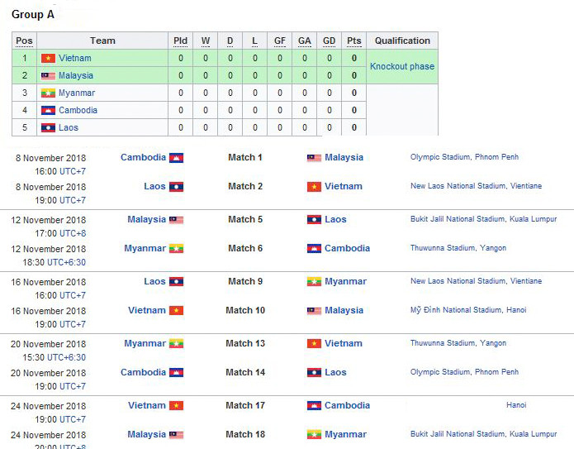Select the Laos flag in the standings table
This screenshot has width=574, height=449.
pyautogui.click(x=48, y=128)
